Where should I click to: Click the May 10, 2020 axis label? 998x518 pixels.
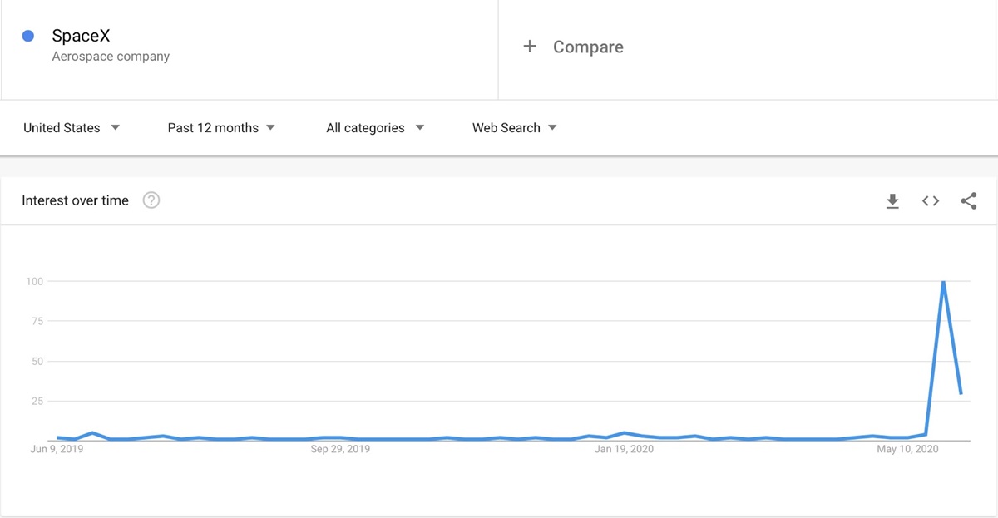click(907, 448)
